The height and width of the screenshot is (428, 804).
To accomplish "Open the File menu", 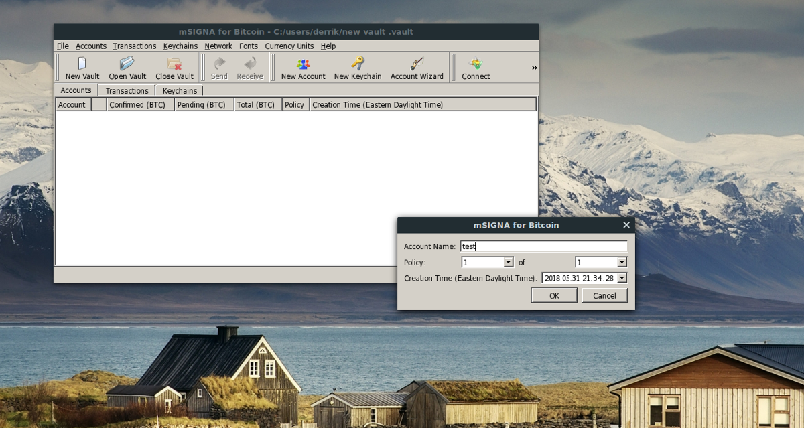I will click(x=63, y=46).
